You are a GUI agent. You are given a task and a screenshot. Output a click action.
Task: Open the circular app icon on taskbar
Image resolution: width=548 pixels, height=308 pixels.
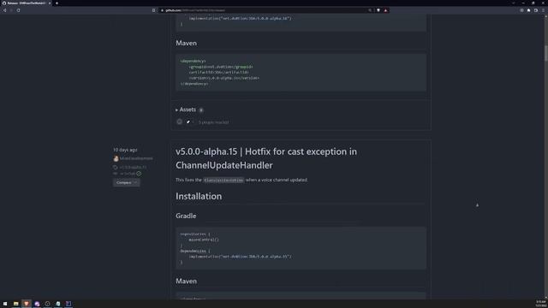point(48,304)
